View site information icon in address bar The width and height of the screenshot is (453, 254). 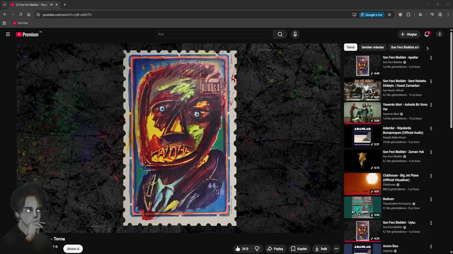coord(38,14)
